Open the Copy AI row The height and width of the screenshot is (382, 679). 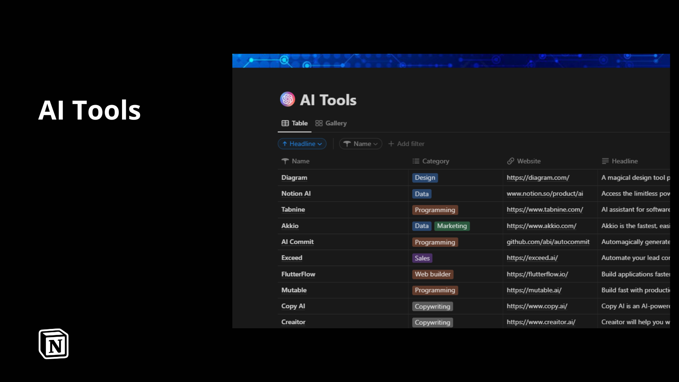tap(293, 306)
